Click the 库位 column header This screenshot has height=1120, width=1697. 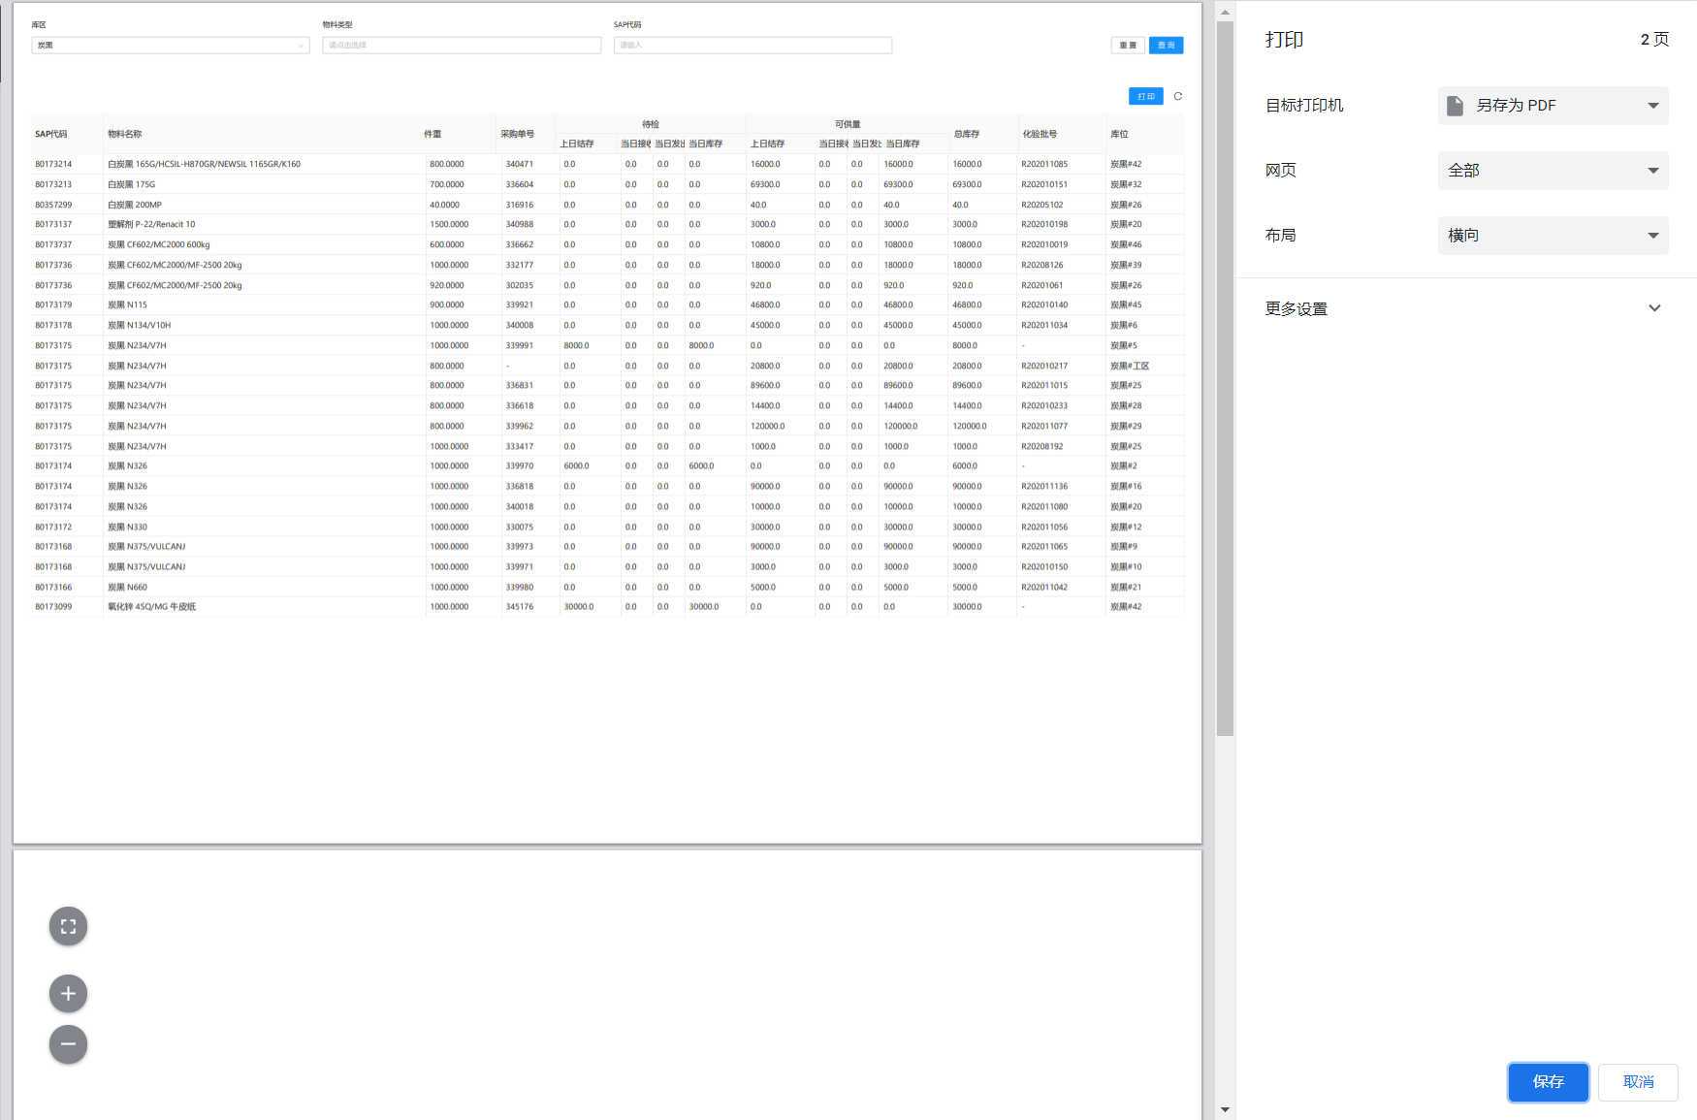pyautogui.click(x=1119, y=134)
